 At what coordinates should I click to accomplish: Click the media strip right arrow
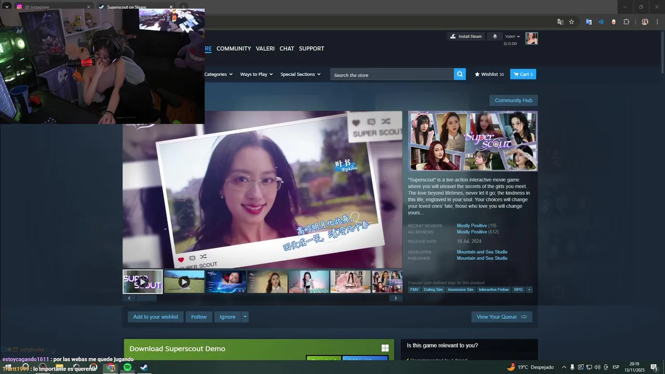pyautogui.click(x=395, y=298)
